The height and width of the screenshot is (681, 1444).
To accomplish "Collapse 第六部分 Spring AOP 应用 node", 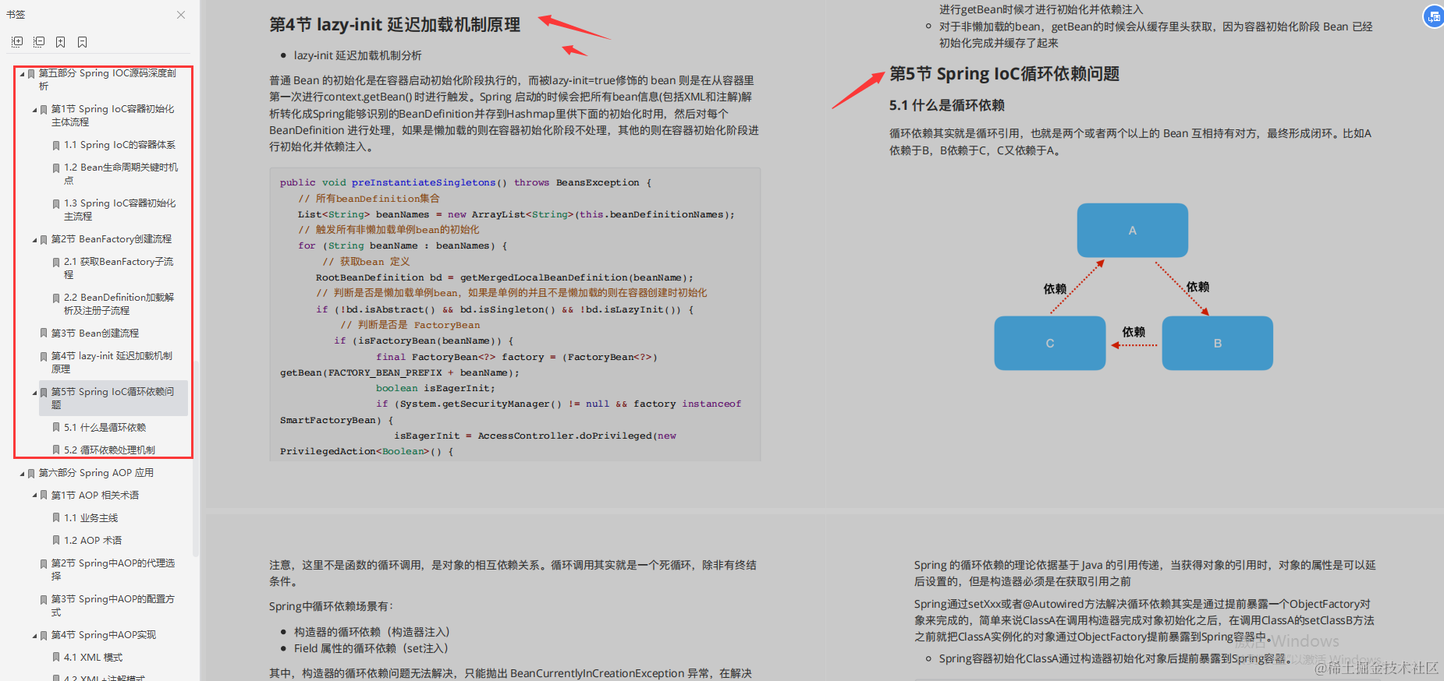I will click(22, 474).
